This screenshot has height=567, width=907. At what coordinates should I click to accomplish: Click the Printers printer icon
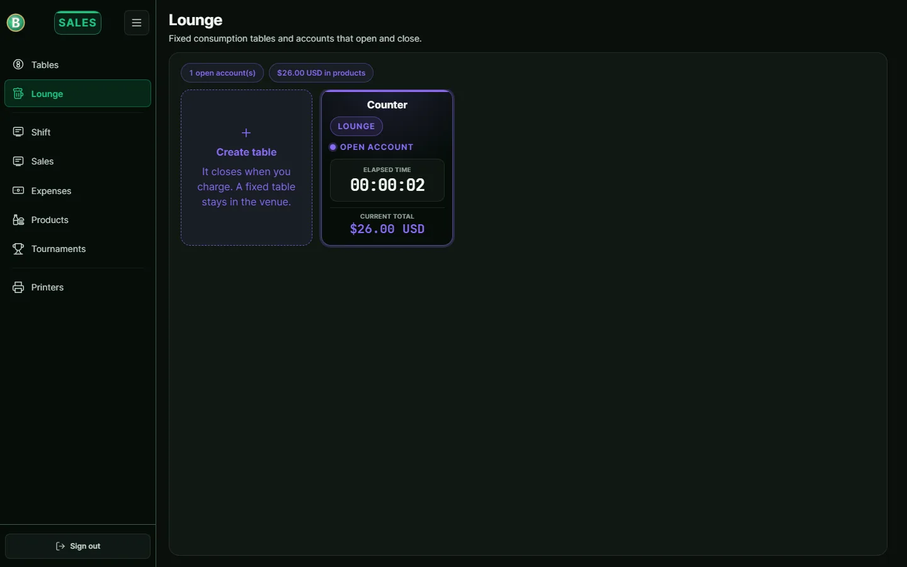18,287
